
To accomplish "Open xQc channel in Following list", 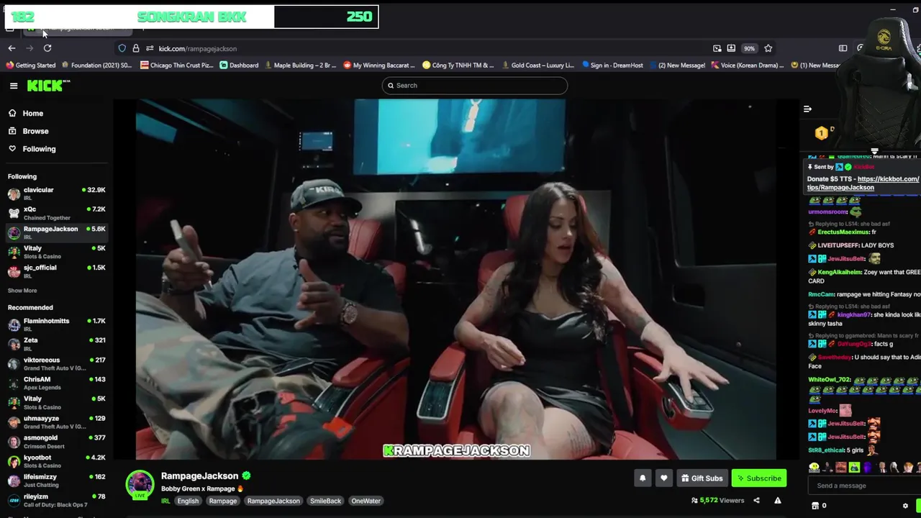I will 56,213.
